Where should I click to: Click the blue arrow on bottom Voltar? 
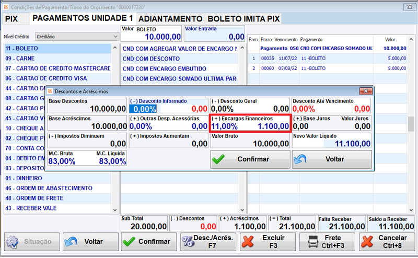pyautogui.click(x=71, y=241)
